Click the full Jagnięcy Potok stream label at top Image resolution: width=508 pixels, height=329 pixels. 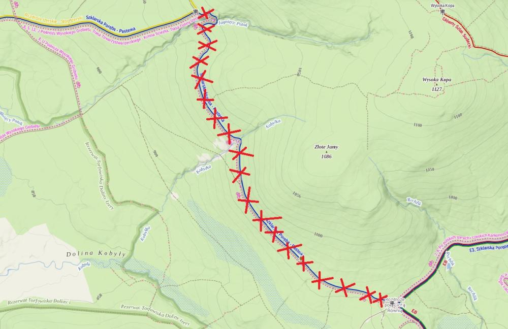233,24
